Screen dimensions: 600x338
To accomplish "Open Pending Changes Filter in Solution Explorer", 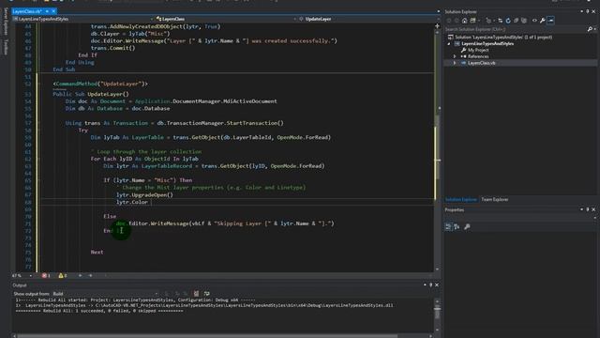I will click(x=488, y=21).
